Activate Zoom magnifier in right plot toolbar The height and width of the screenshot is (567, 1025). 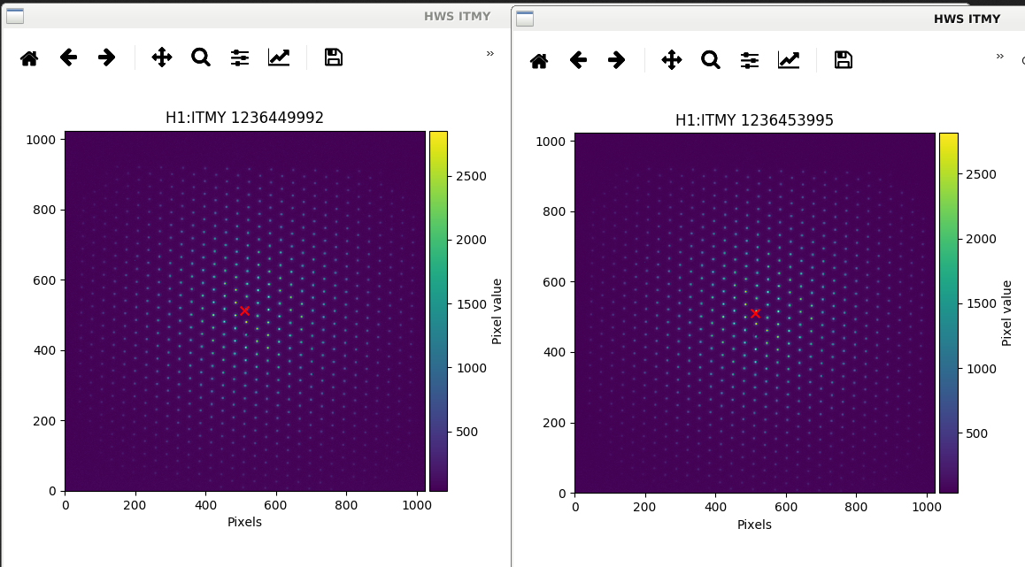711,61
